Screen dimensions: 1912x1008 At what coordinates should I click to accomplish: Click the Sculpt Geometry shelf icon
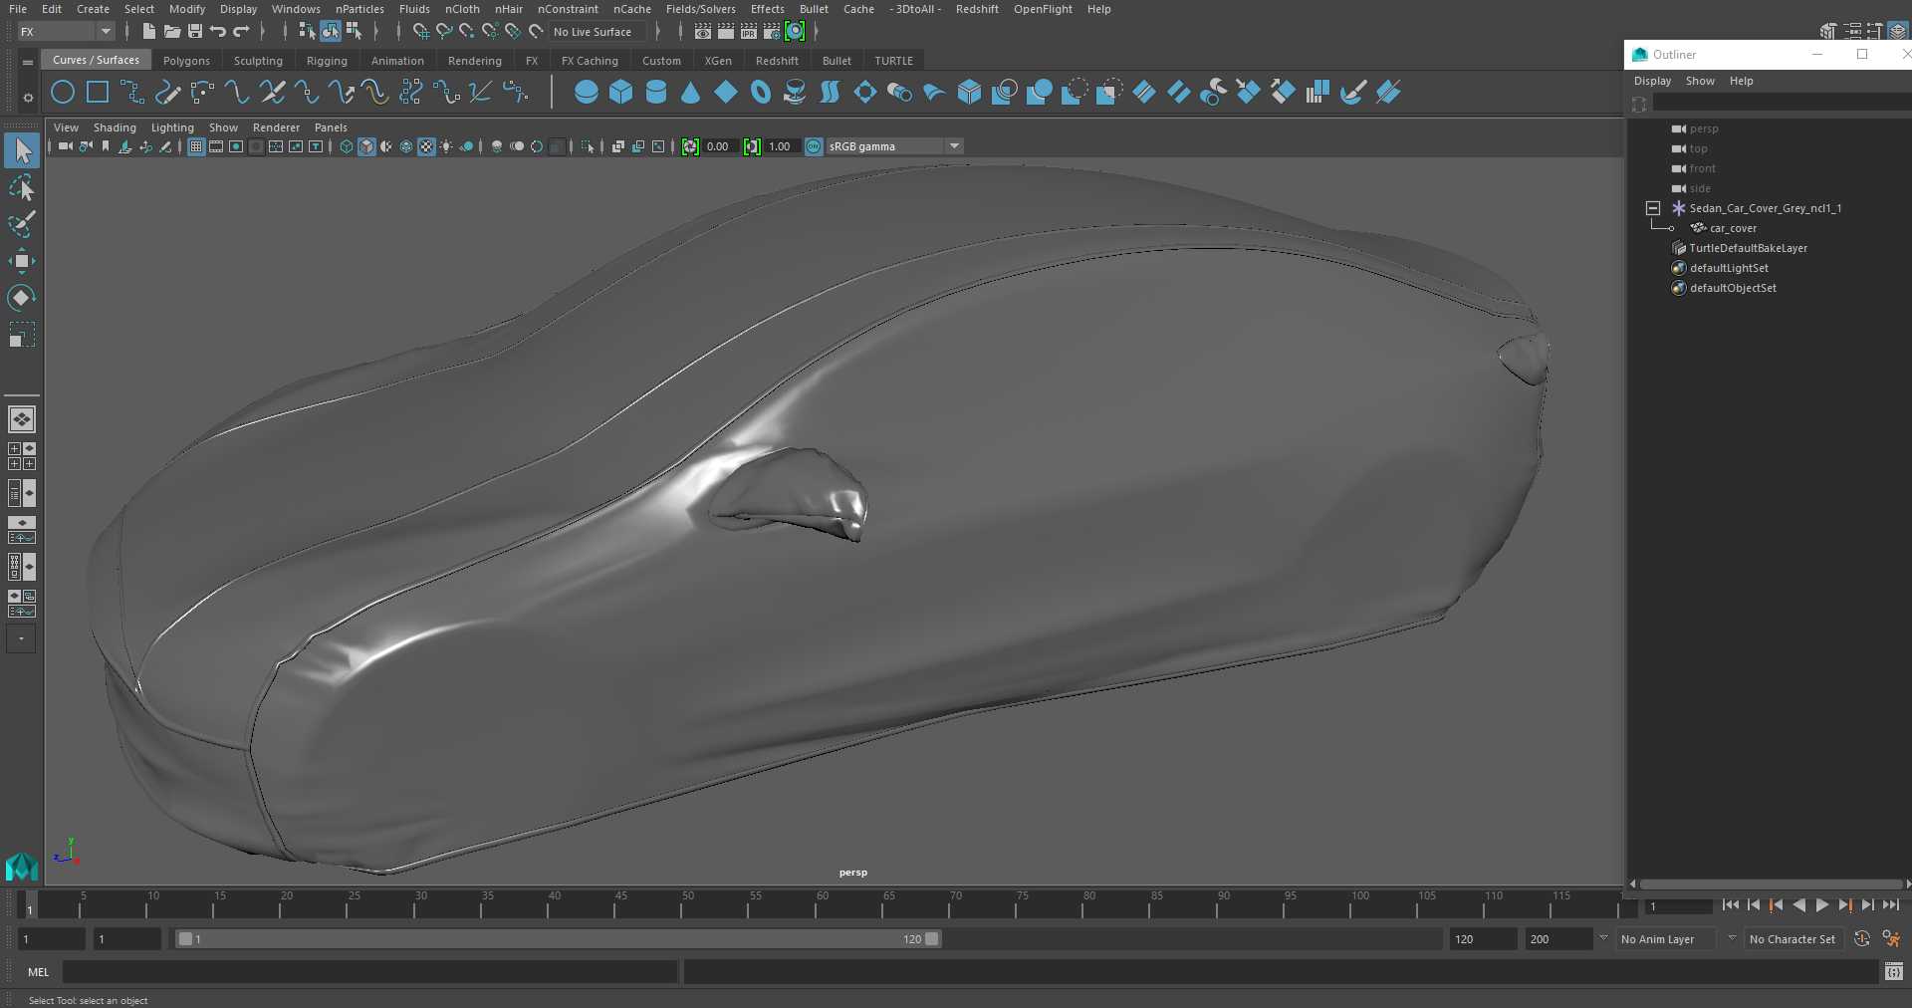click(1353, 93)
